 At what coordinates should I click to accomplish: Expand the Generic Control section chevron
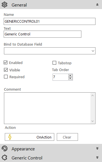click(x=97, y=157)
